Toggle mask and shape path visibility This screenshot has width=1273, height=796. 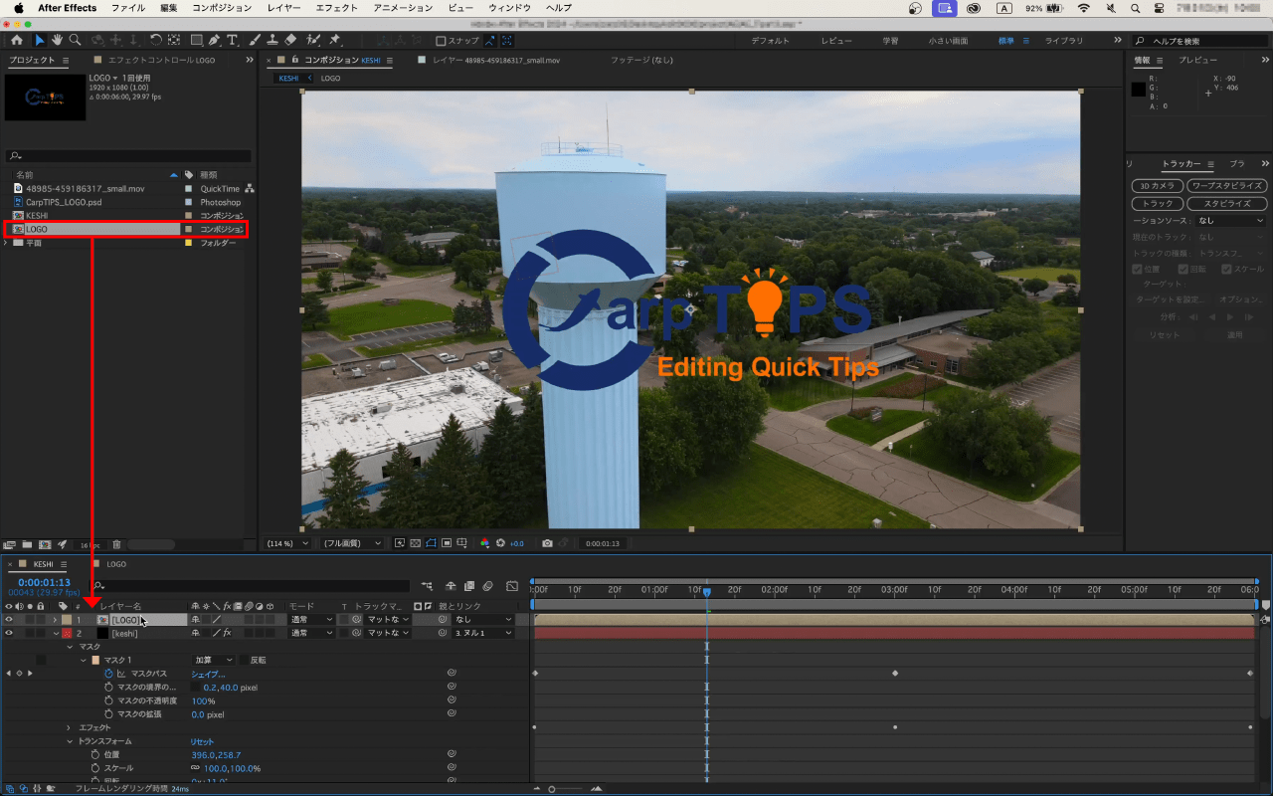[431, 543]
